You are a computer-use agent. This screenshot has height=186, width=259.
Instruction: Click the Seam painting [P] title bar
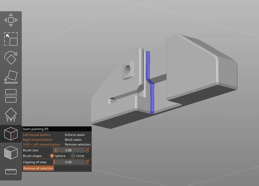coord(57,129)
